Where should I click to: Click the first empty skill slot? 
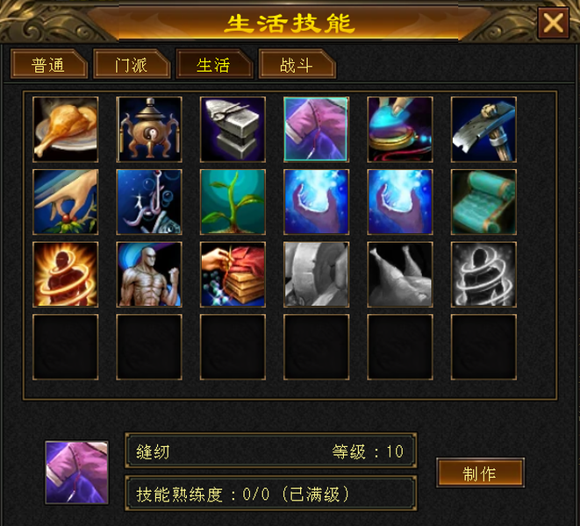point(66,347)
